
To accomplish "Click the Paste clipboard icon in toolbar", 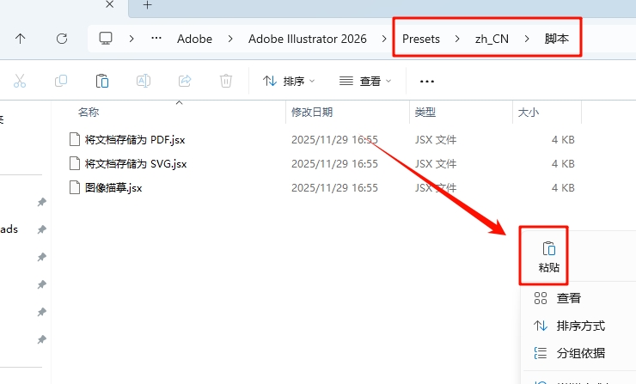I will click(102, 81).
